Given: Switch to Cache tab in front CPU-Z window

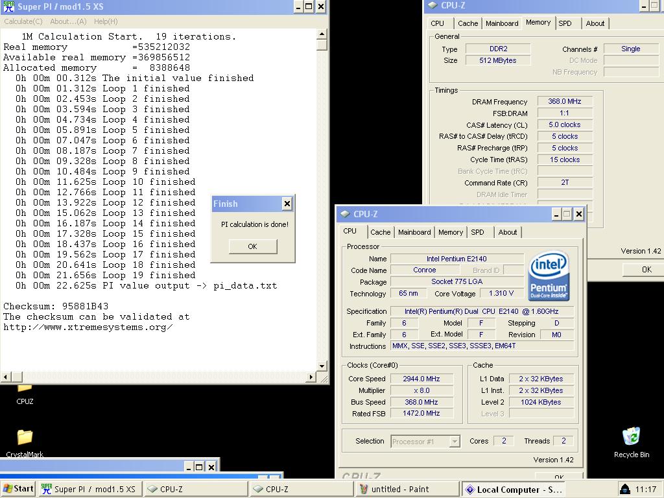Looking at the screenshot, I should click(x=380, y=233).
